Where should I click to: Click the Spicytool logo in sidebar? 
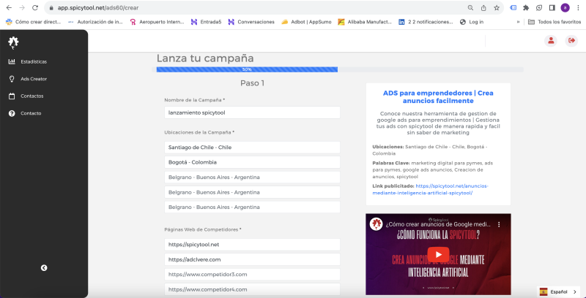coord(13,43)
